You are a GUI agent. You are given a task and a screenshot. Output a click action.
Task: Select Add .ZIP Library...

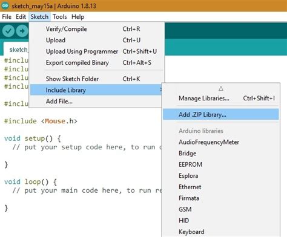(x=221, y=114)
